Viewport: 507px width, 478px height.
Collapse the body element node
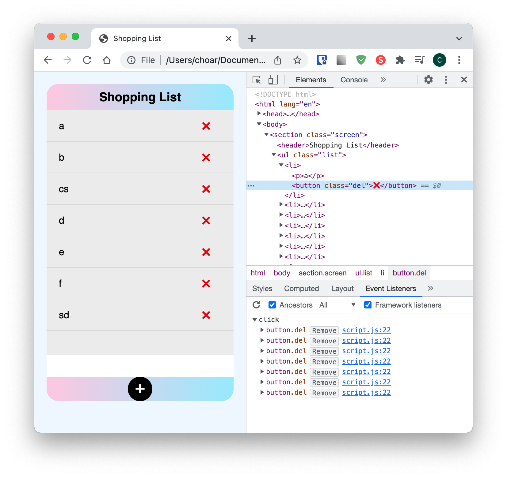click(x=259, y=124)
